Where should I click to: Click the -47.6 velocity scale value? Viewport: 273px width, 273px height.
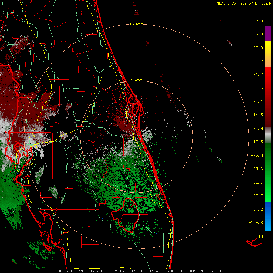(257, 169)
